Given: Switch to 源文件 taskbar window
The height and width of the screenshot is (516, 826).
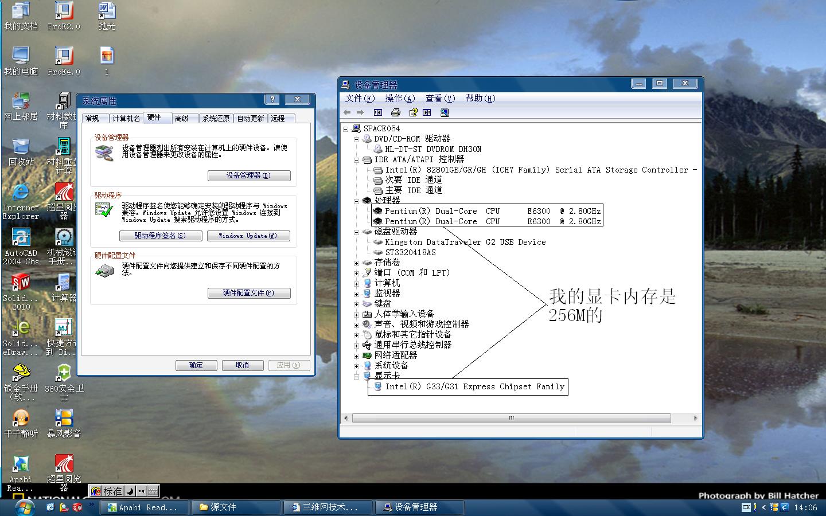Looking at the screenshot, I should point(237,507).
